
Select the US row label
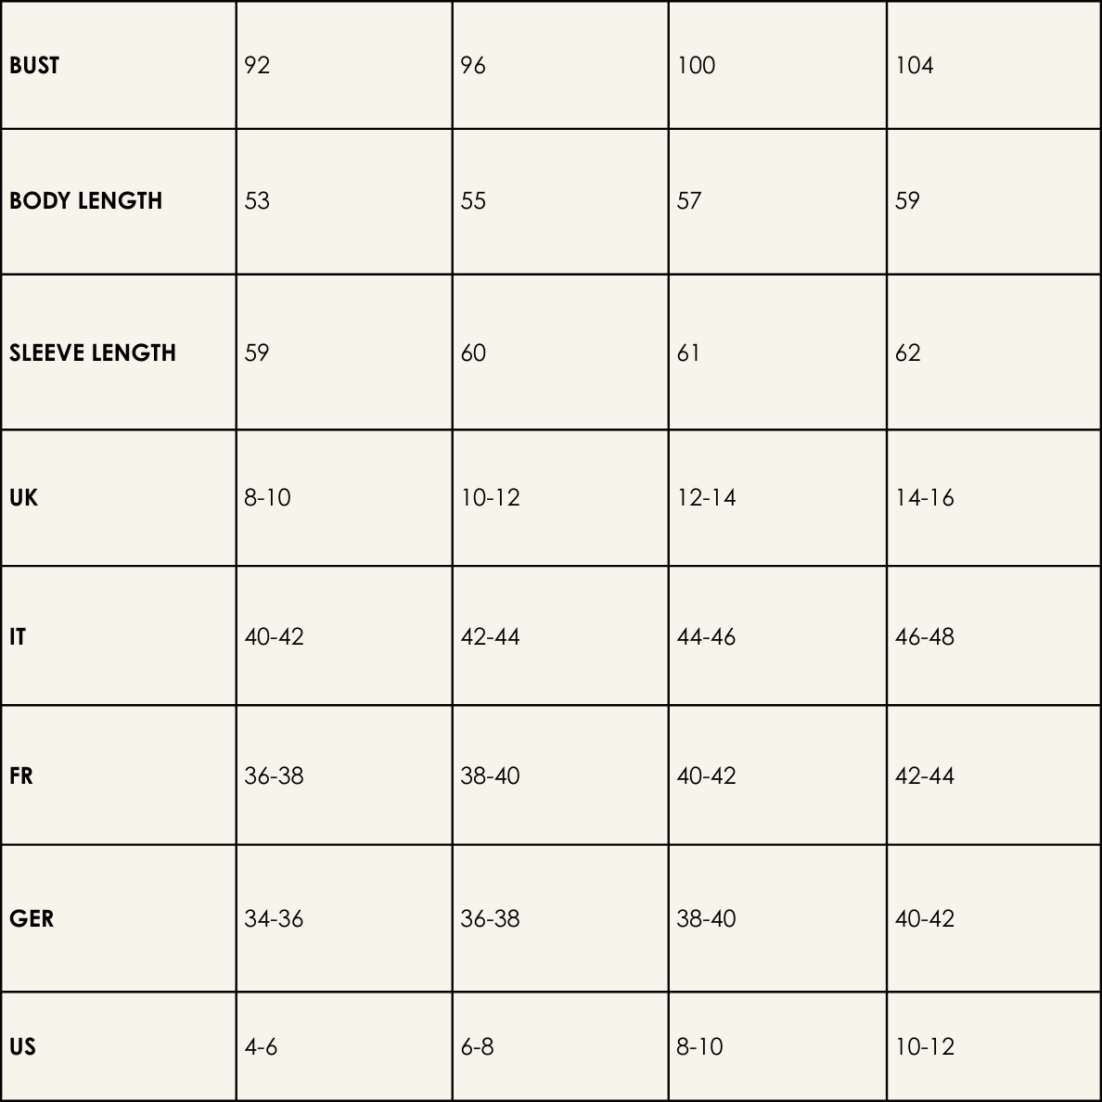[22, 1047]
